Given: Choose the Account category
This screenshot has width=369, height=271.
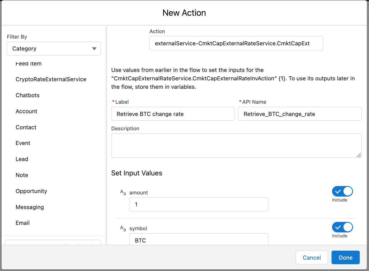Looking at the screenshot, I should [26, 111].
